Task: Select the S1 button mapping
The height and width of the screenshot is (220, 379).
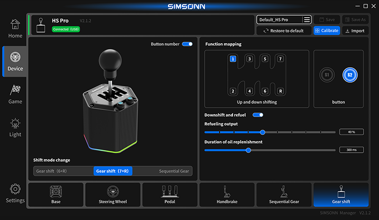Action: point(327,75)
